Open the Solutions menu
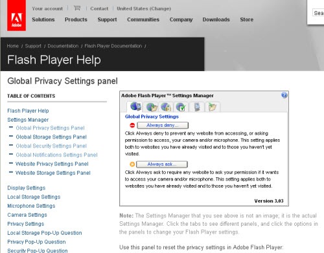The height and width of the screenshot is (253, 324). pyautogui.click(x=43, y=19)
